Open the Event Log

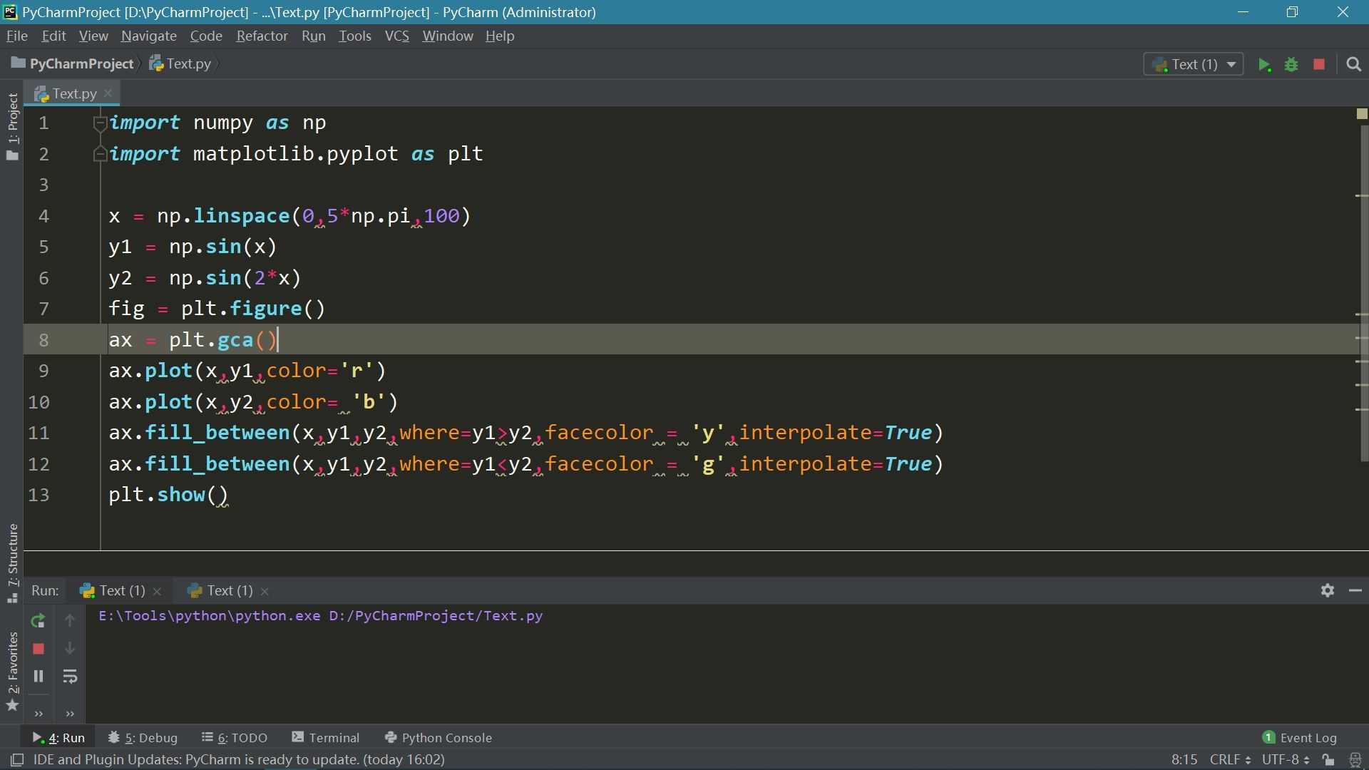coord(1299,738)
